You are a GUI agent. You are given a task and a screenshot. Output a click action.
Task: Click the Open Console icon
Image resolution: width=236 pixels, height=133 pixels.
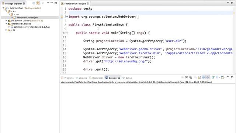222,77
